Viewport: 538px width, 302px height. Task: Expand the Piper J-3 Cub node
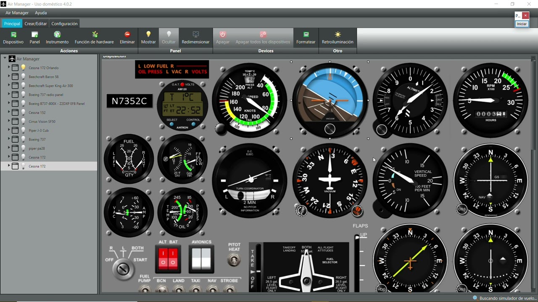coord(9,130)
